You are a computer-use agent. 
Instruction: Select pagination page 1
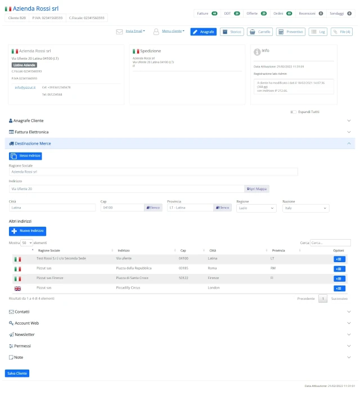point(323,299)
